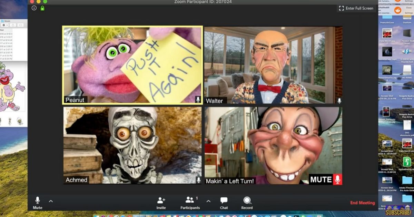The width and height of the screenshot is (414, 217).
Task: Show meeting info via the info icon
Action: point(34,8)
